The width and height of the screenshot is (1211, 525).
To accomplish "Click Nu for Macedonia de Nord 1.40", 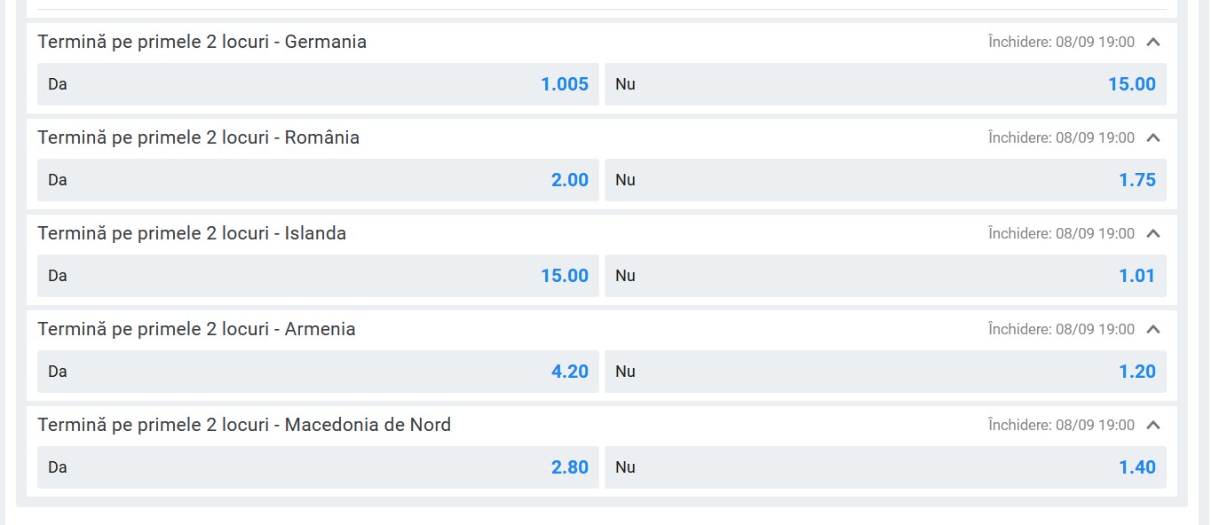I will coord(885,467).
